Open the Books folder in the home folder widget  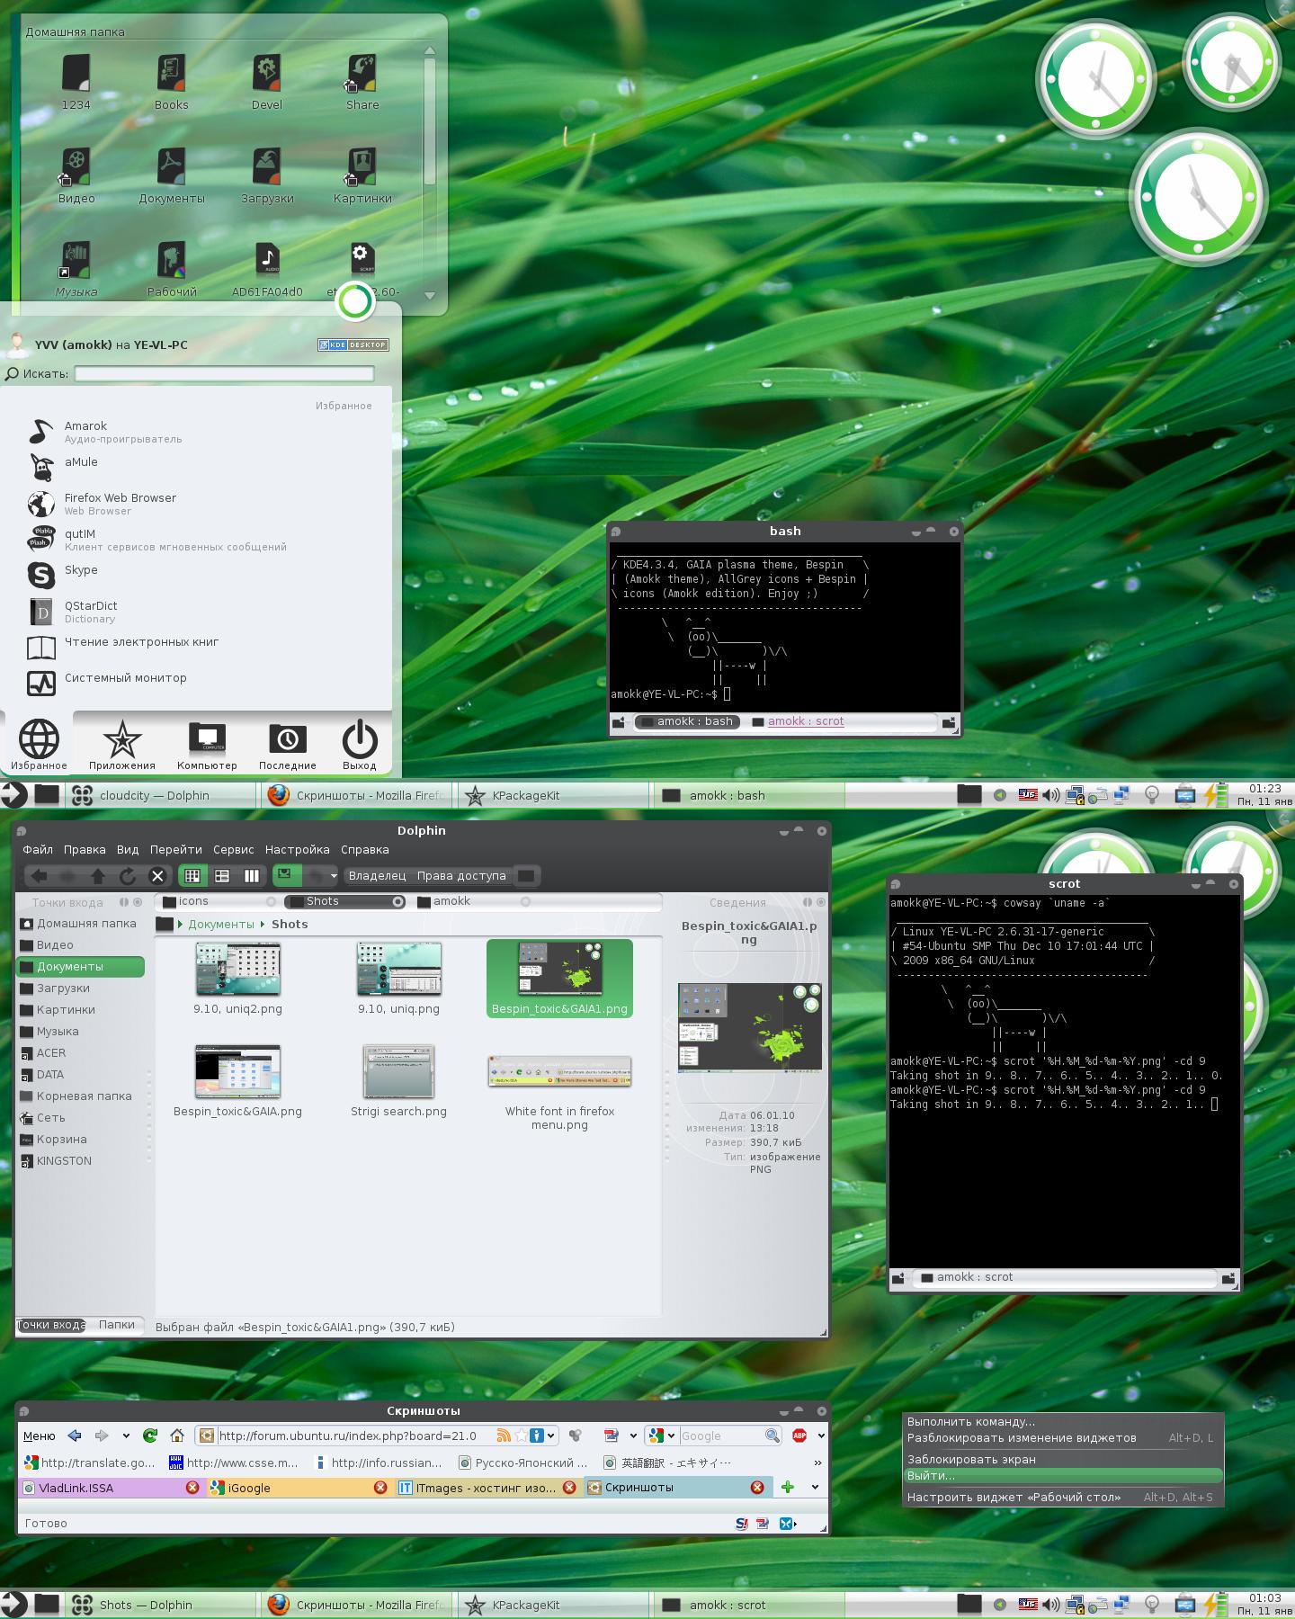coord(171,82)
